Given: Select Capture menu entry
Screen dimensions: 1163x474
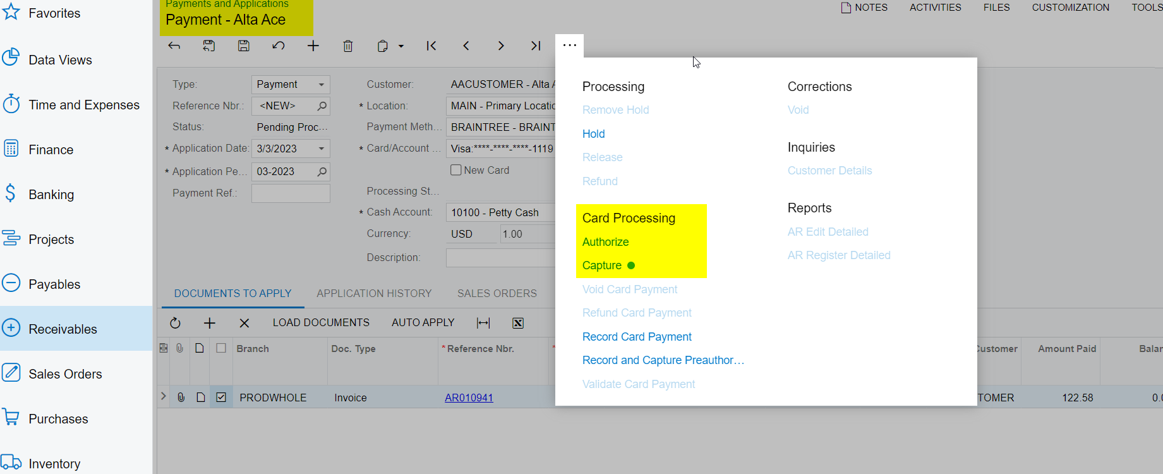Looking at the screenshot, I should [x=602, y=265].
